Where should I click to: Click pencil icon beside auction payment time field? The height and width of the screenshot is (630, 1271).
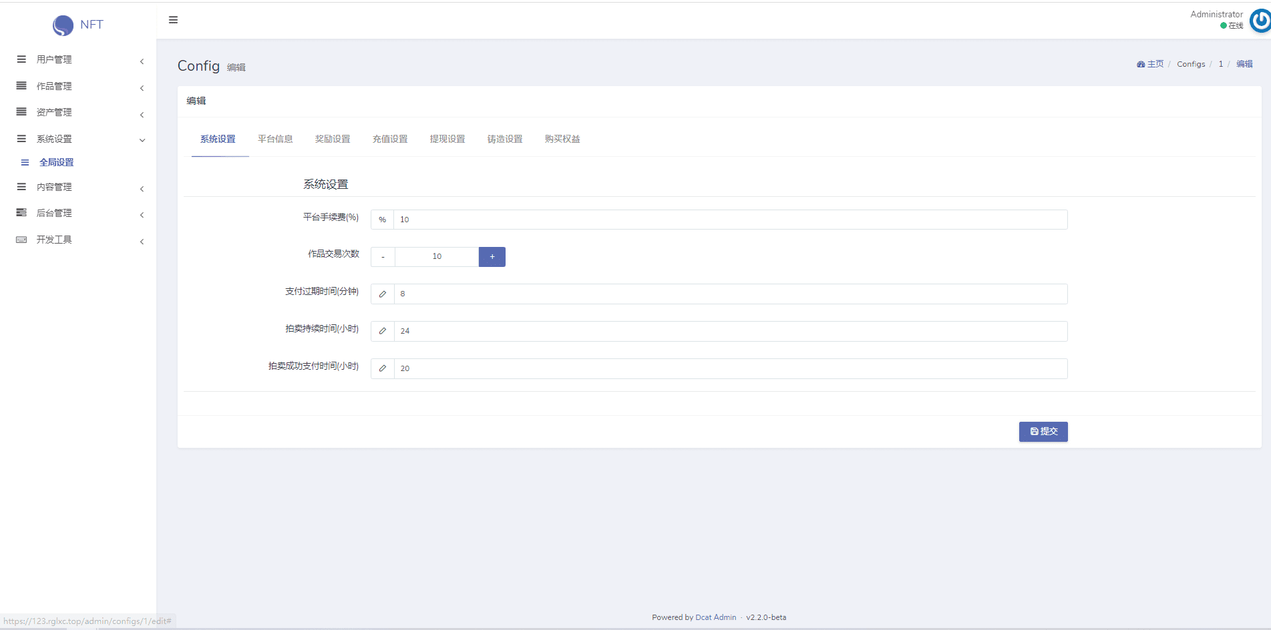pyautogui.click(x=382, y=368)
